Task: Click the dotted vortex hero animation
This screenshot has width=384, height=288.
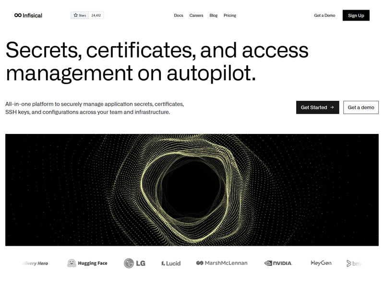Action: click(x=192, y=190)
